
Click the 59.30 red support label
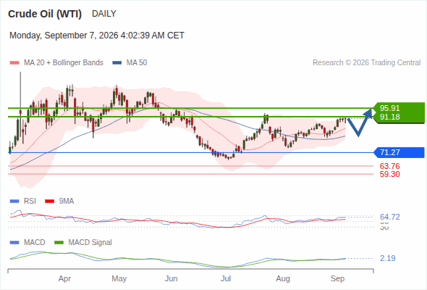[x=389, y=174]
